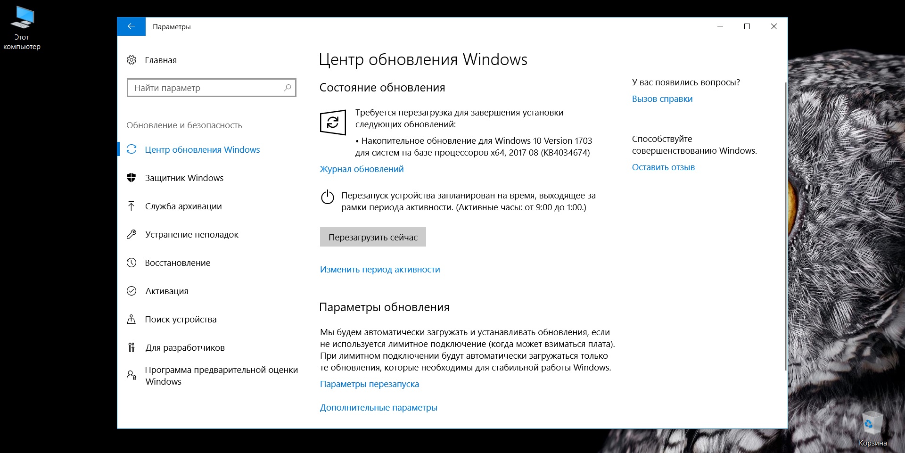Open the Восстановление section
905x453 pixels.
tap(178, 263)
